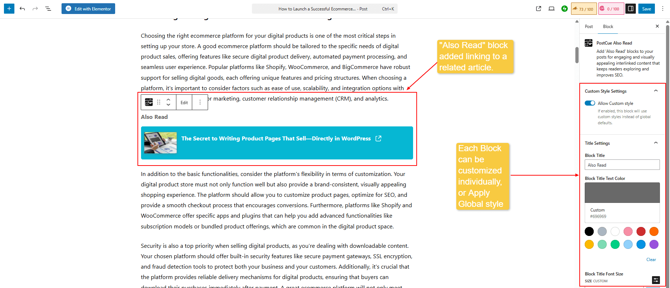
Task: Open block options three-dot menu
Action: coord(200,102)
